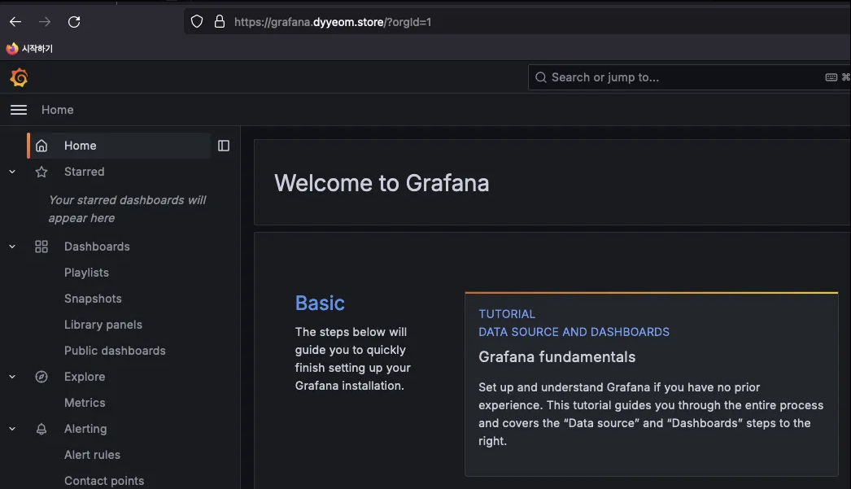Click the browser back arrow
This screenshot has width=851, height=489.
click(x=15, y=22)
